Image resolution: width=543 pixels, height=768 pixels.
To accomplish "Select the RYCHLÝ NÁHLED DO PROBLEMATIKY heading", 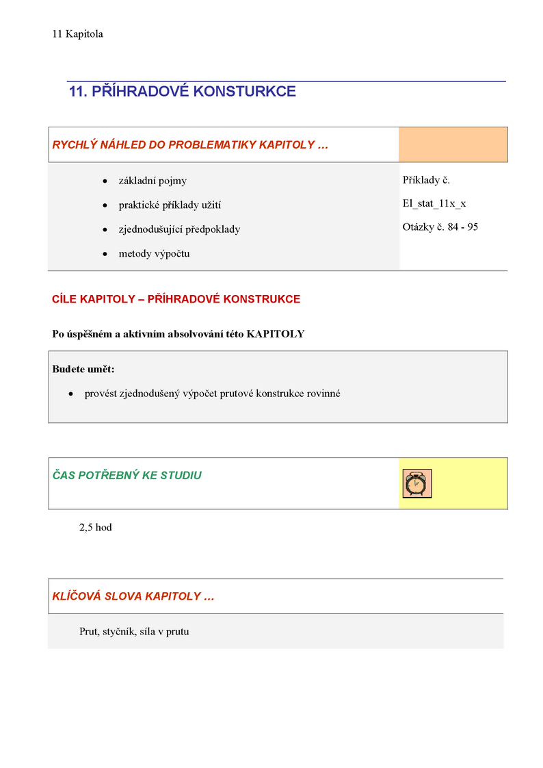I will tap(190, 145).
